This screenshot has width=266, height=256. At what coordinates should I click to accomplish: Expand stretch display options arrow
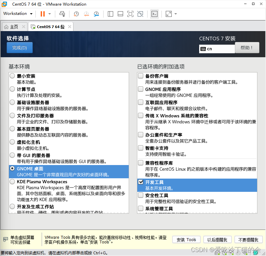pyautogui.click(x=176, y=14)
